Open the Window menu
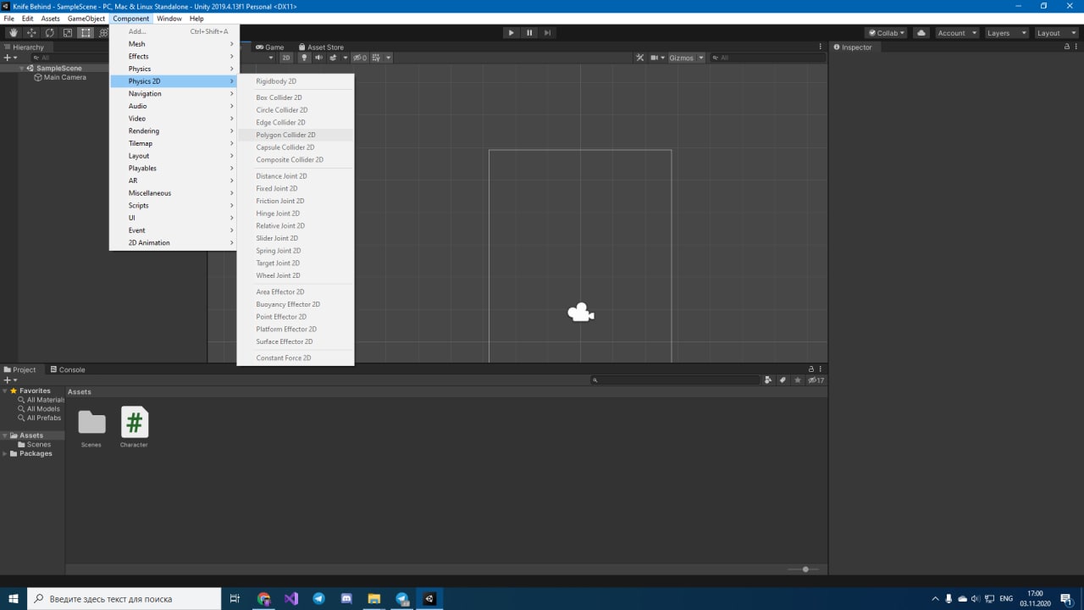 click(169, 19)
